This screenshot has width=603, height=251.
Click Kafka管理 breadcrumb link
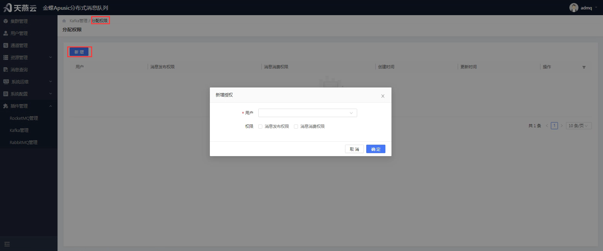78,21
